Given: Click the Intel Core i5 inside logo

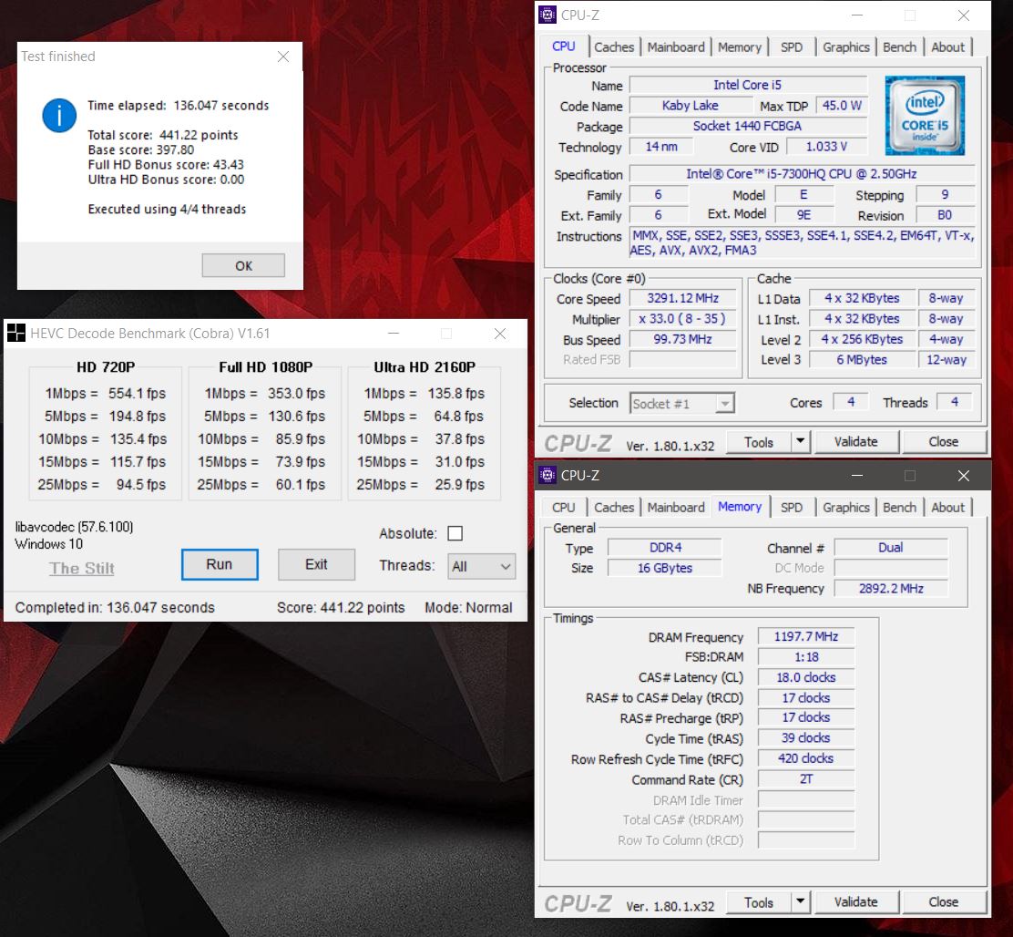Looking at the screenshot, I should click(x=925, y=116).
